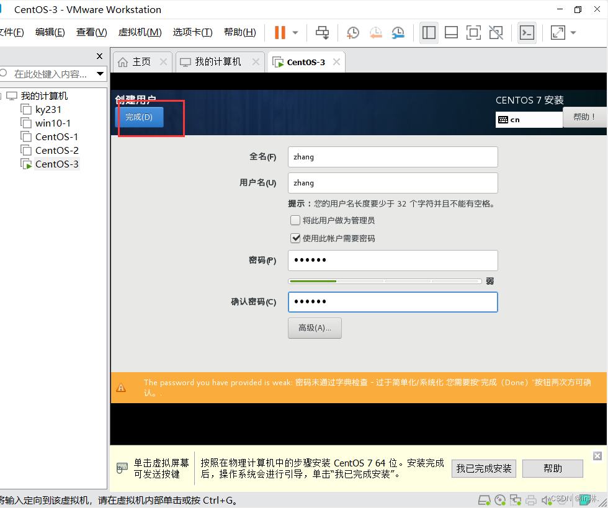Uncheck 使用此帐户需要密码 checkbox
The width and height of the screenshot is (608, 508).
295,238
